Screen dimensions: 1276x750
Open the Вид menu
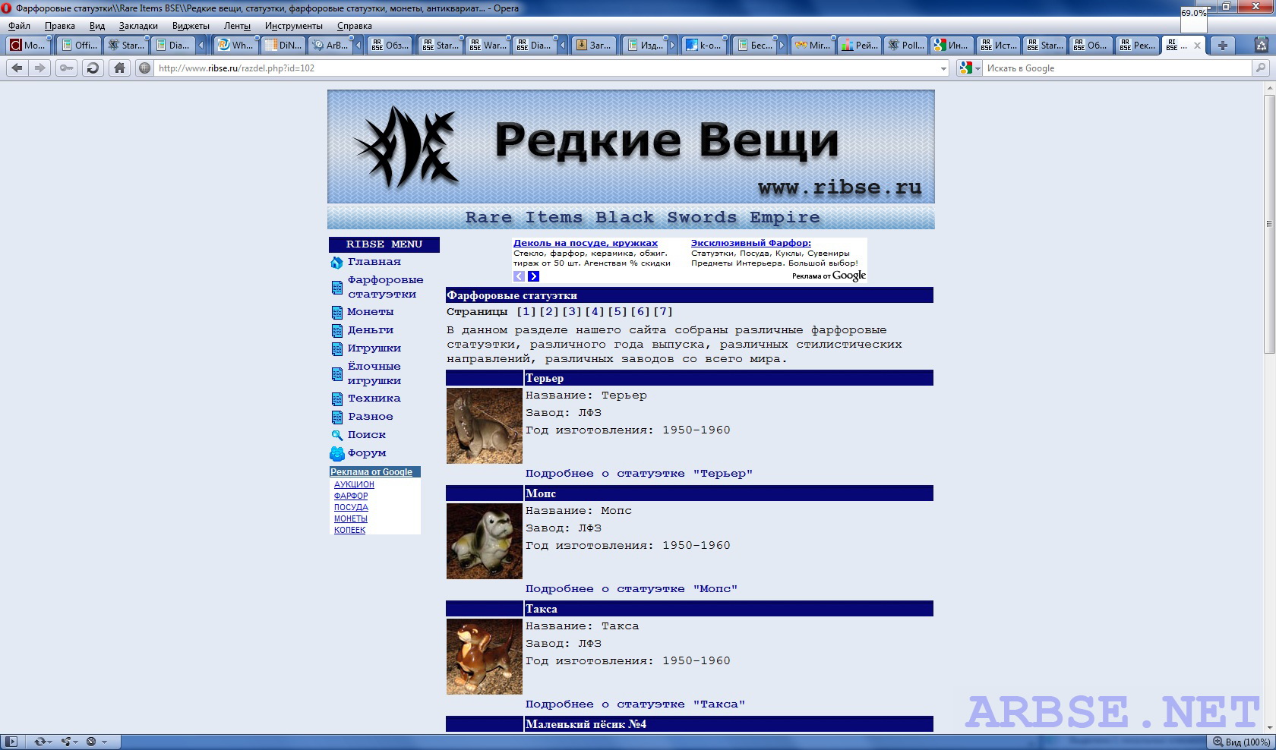[97, 26]
